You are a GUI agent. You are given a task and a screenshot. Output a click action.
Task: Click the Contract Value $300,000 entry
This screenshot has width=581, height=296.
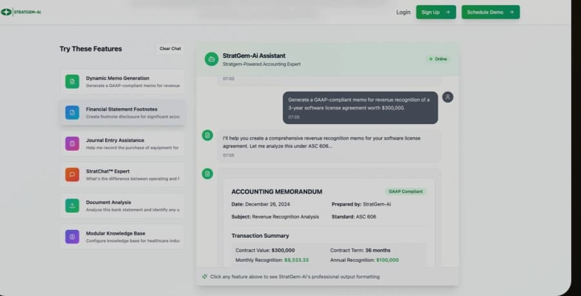click(x=265, y=250)
